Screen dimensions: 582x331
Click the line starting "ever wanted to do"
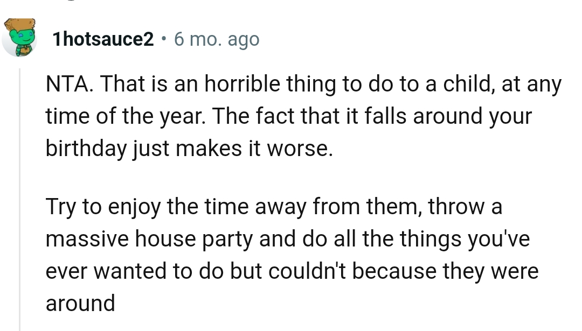click(x=292, y=272)
